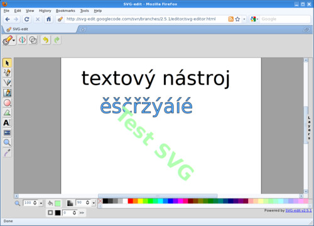Click the stroke color square-outline icon

coord(50,213)
